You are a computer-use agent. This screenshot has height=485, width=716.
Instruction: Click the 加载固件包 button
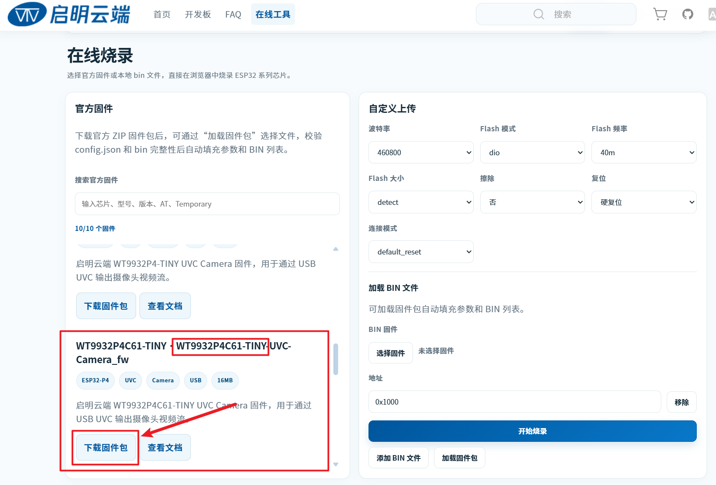tap(460, 458)
